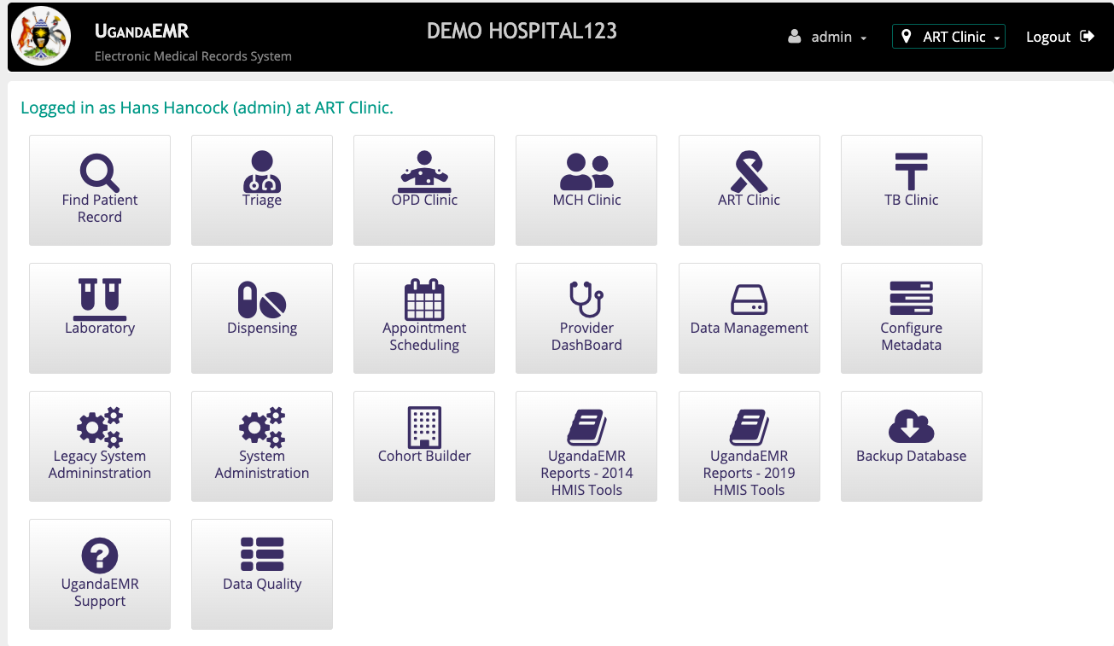Click the Uganda coat of arms logo
This screenshot has width=1114, height=646.
pyautogui.click(x=41, y=36)
